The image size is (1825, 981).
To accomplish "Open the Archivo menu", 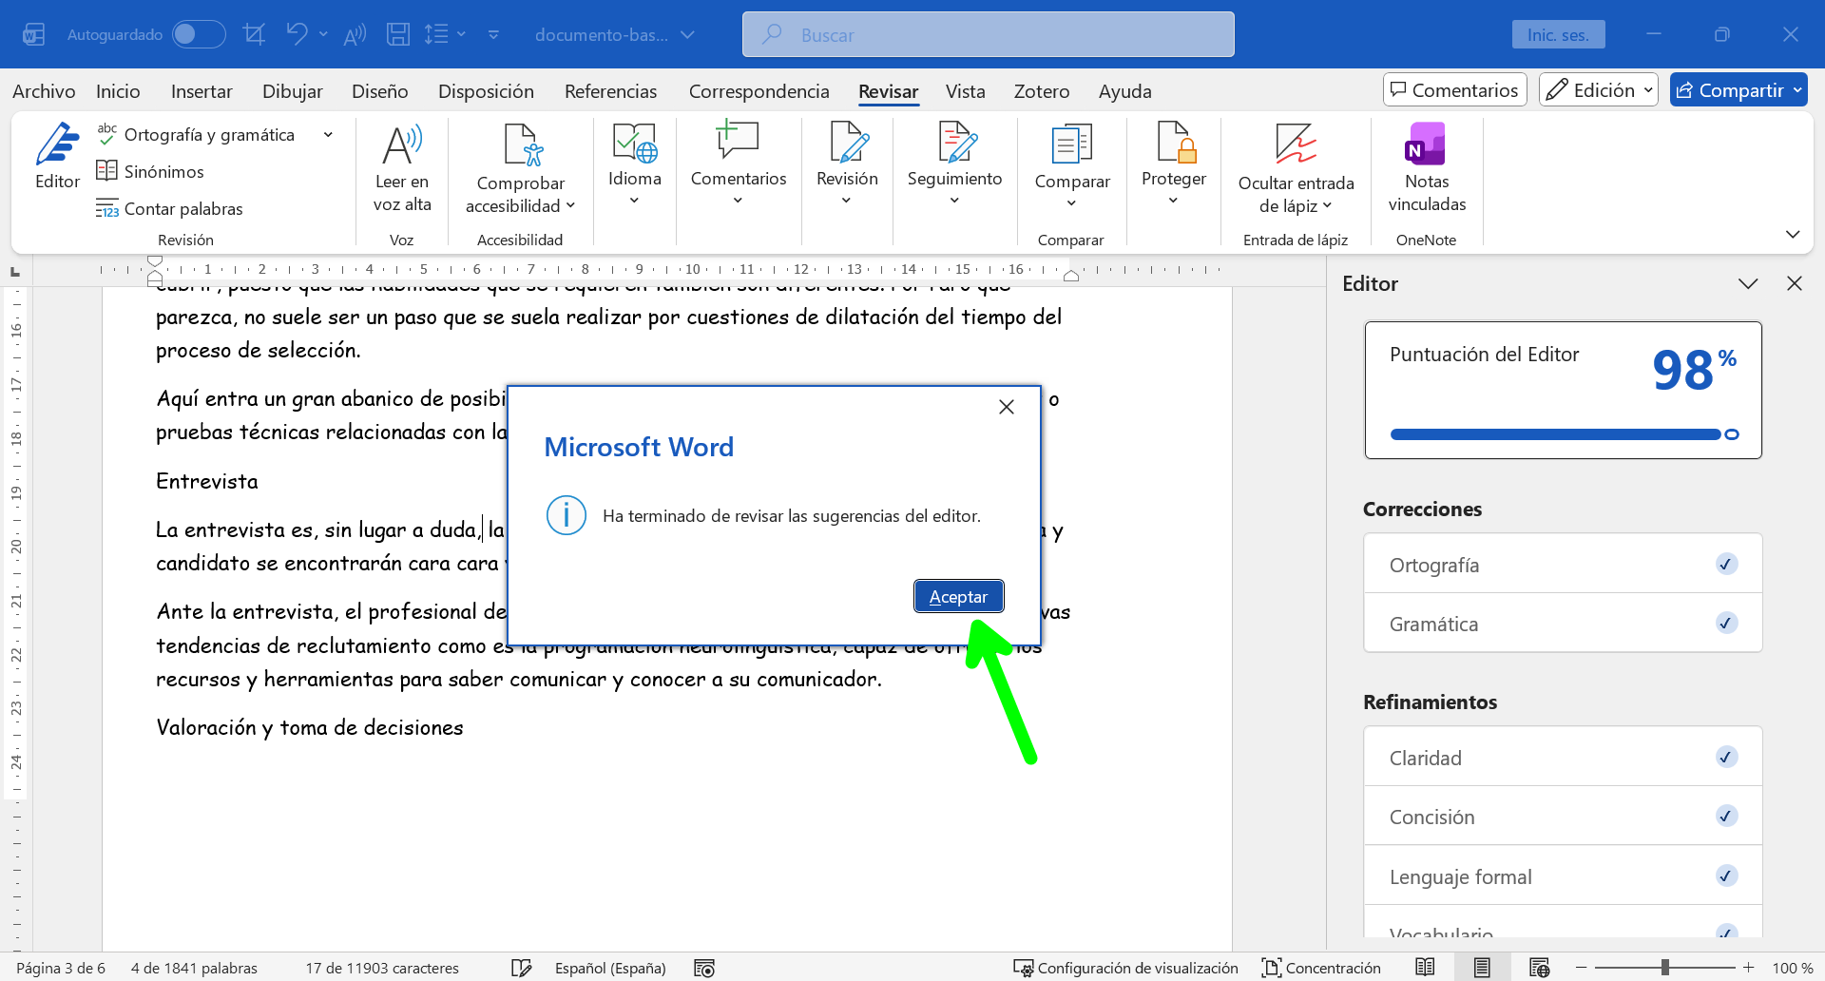I will (44, 91).
